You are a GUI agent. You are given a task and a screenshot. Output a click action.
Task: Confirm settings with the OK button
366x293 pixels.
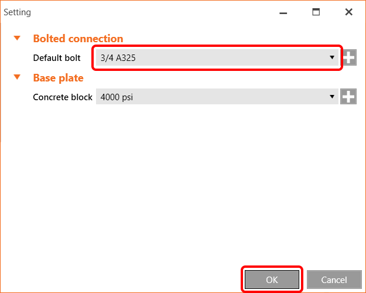pos(272,280)
